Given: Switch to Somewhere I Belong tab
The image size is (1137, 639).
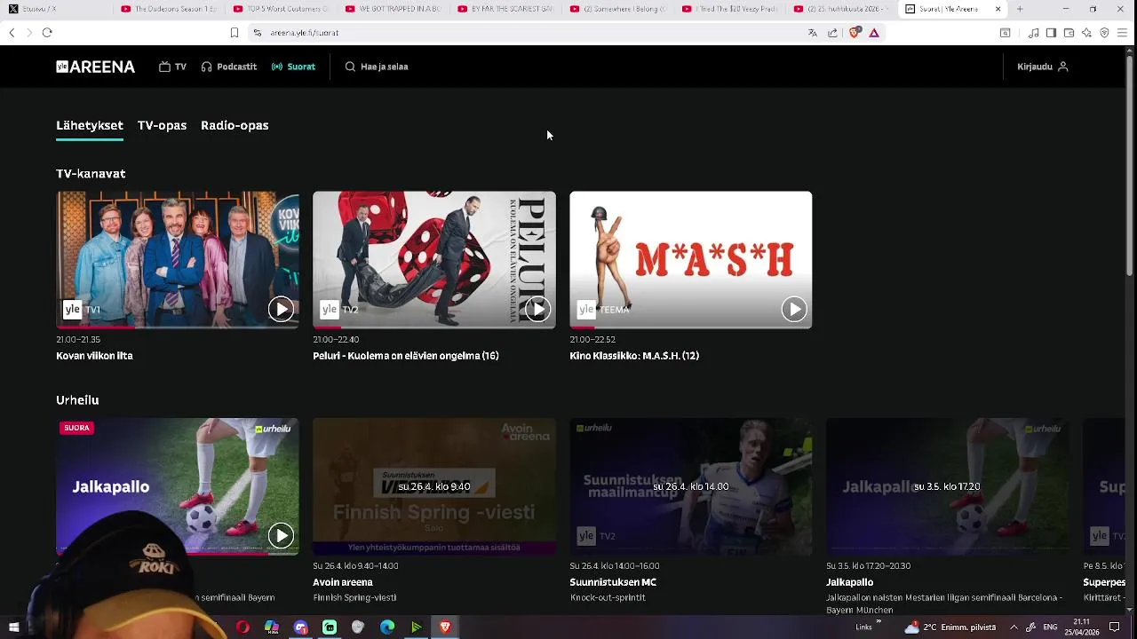Looking at the screenshot, I should coord(617,9).
